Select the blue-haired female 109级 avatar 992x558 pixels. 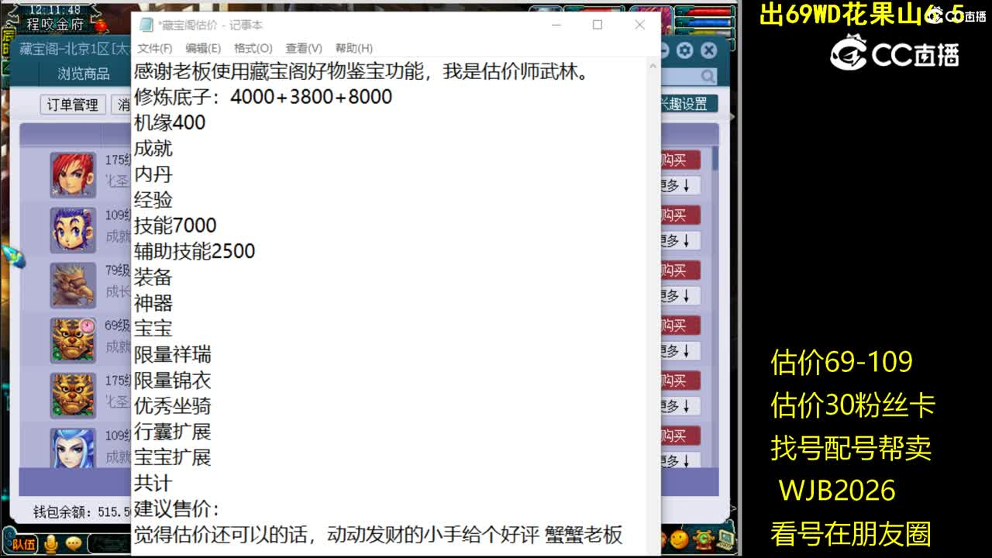[74, 448]
